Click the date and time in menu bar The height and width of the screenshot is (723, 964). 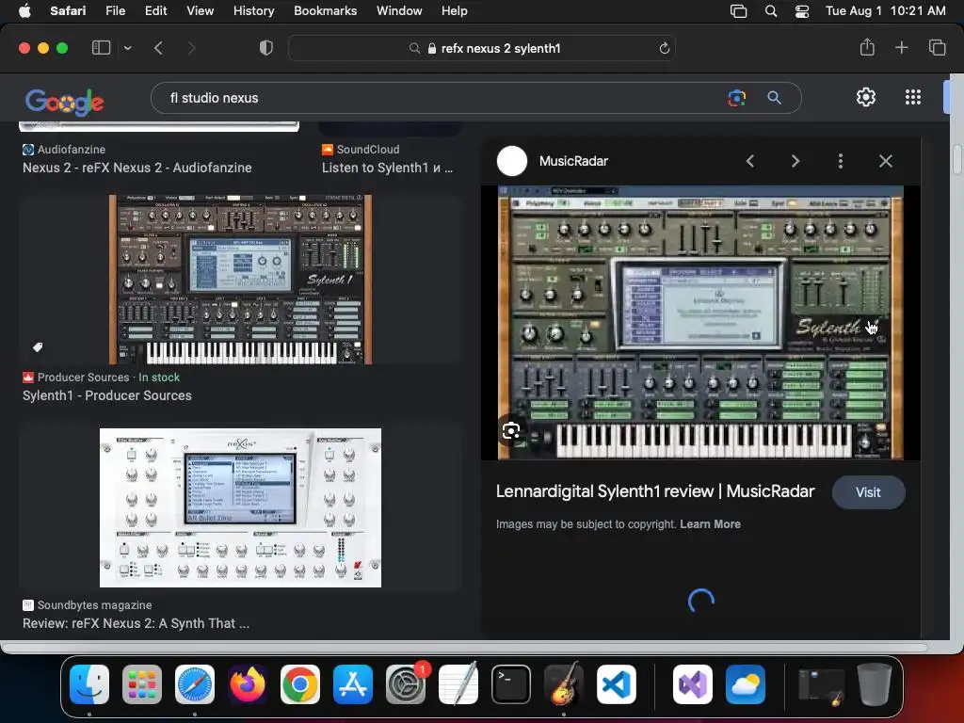(x=885, y=10)
